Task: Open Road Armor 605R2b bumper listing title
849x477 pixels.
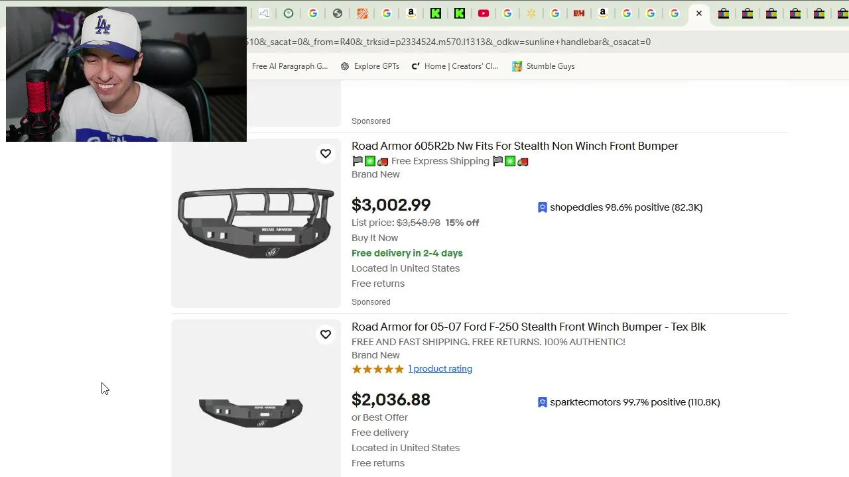Action: click(x=515, y=146)
